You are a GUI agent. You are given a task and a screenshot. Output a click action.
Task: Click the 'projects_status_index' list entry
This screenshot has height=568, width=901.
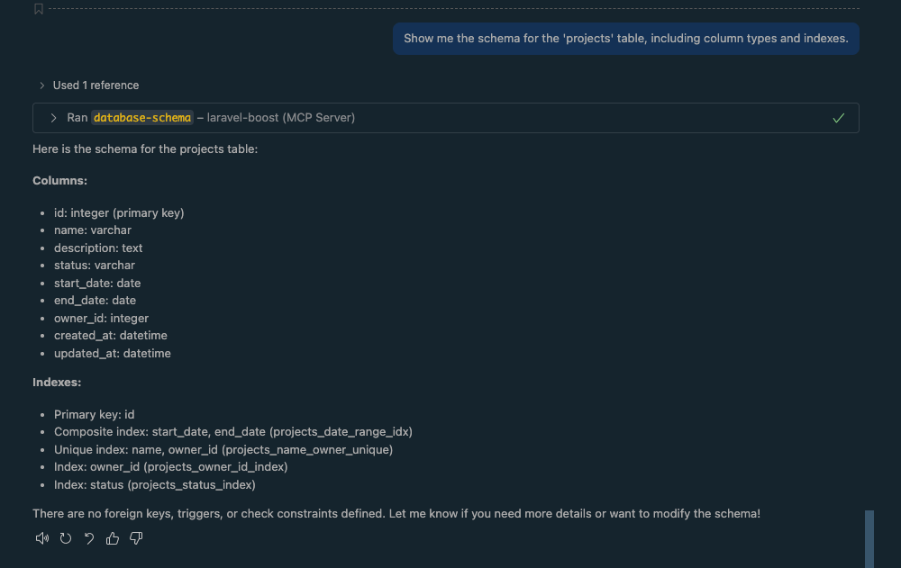(155, 484)
